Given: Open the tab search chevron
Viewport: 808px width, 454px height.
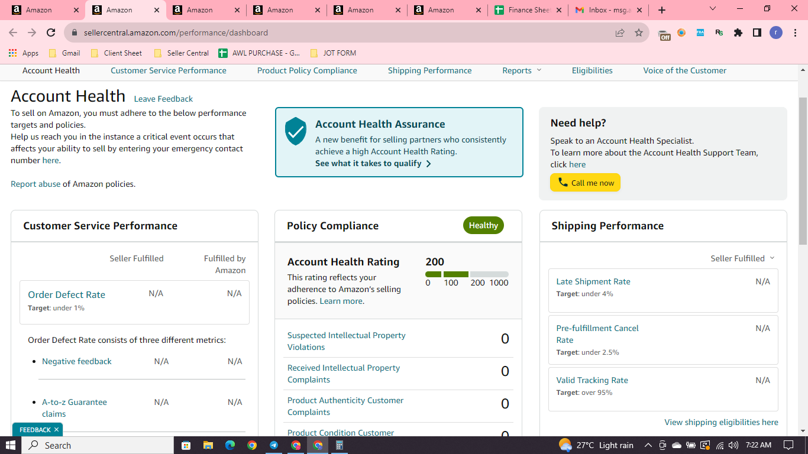Looking at the screenshot, I should click(x=713, y=9).
